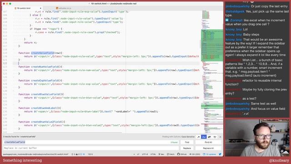Toggle the Whole Word search option
The image size is (291, 164).
215,137
